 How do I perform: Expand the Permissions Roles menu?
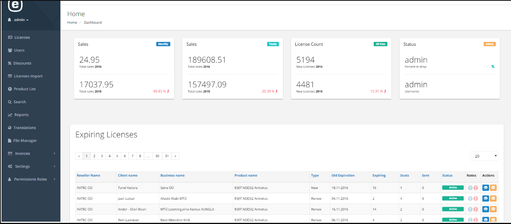(x=31, y=179)
